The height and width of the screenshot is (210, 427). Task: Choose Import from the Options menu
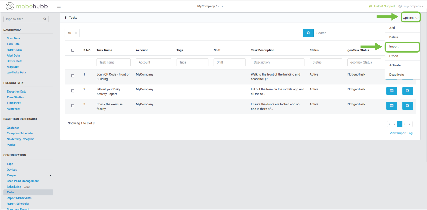click(394, 47)
